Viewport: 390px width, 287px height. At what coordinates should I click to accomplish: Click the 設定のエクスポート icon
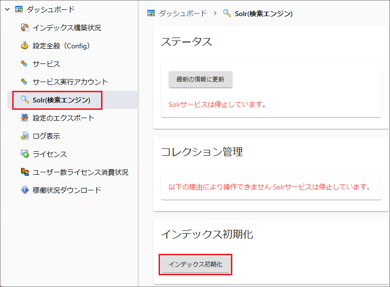[x=25, y=118]
